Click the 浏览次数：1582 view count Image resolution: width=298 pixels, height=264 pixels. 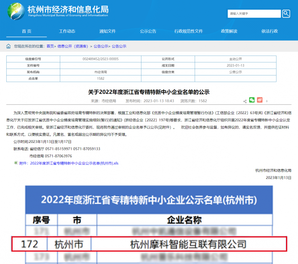coord(194,101)
